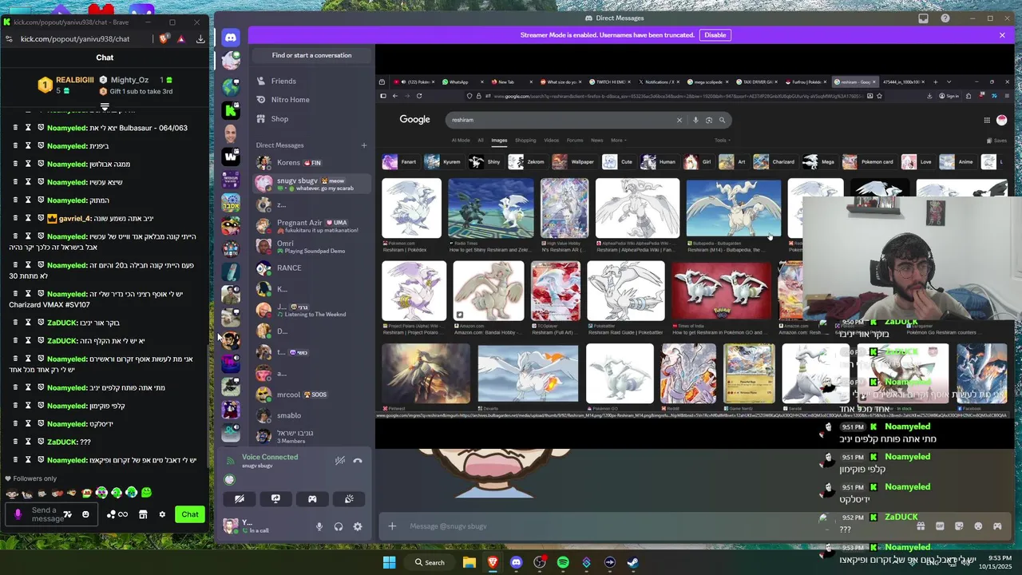This screenshot has height=575, width=1022.
Task: Click kick.com/popout address bar
Action: (x=75, y=38)
